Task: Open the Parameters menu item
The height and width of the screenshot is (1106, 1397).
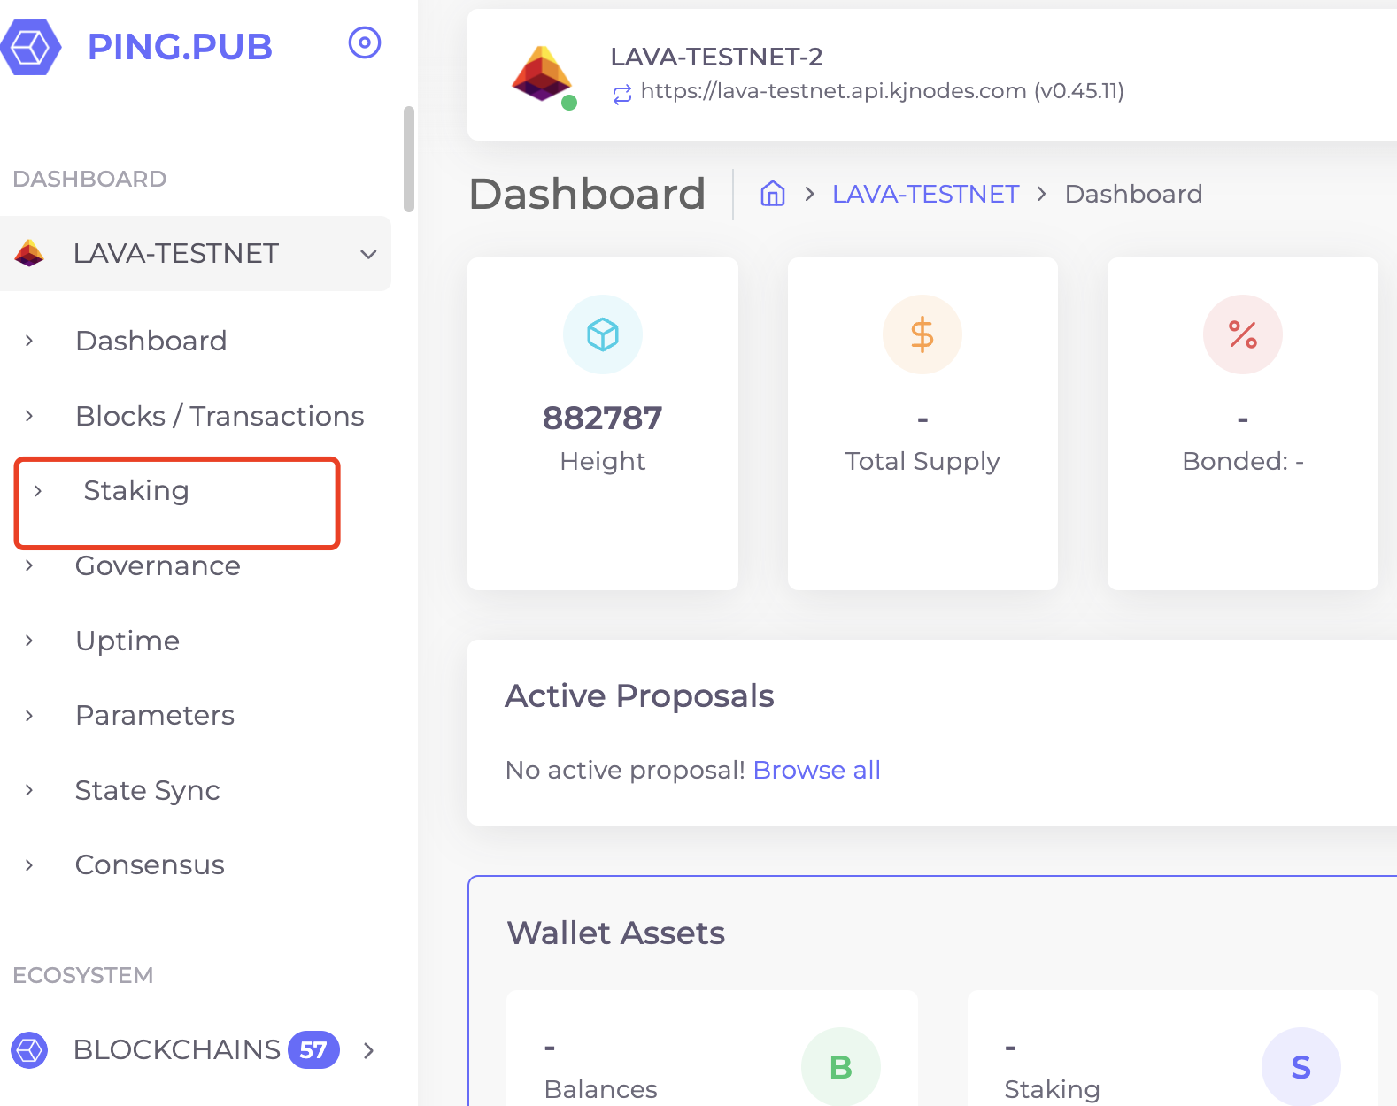Action: point(155,715)
